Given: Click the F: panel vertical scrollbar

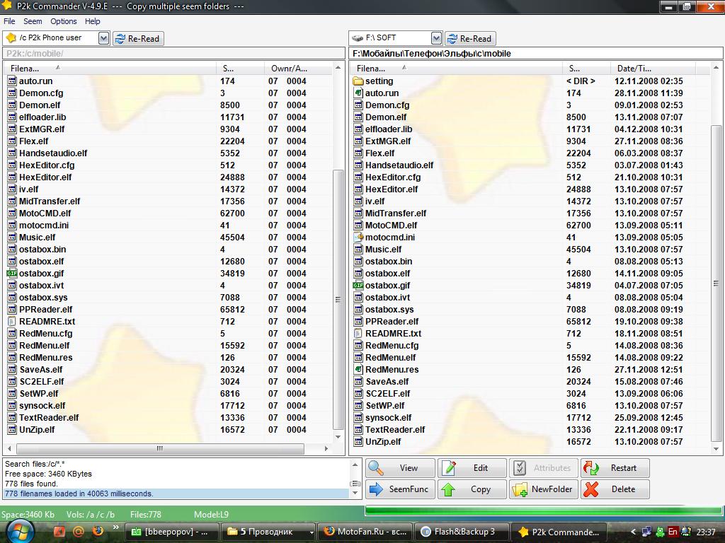Looking at the screenshot, I should click(x=716, y=283).
